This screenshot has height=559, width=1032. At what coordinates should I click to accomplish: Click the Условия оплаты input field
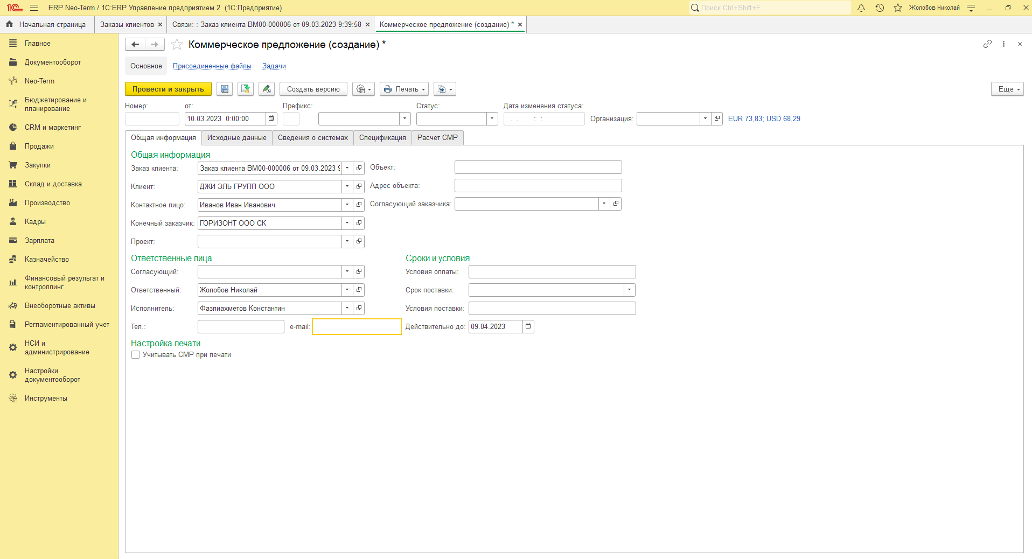tap(552, 271)
